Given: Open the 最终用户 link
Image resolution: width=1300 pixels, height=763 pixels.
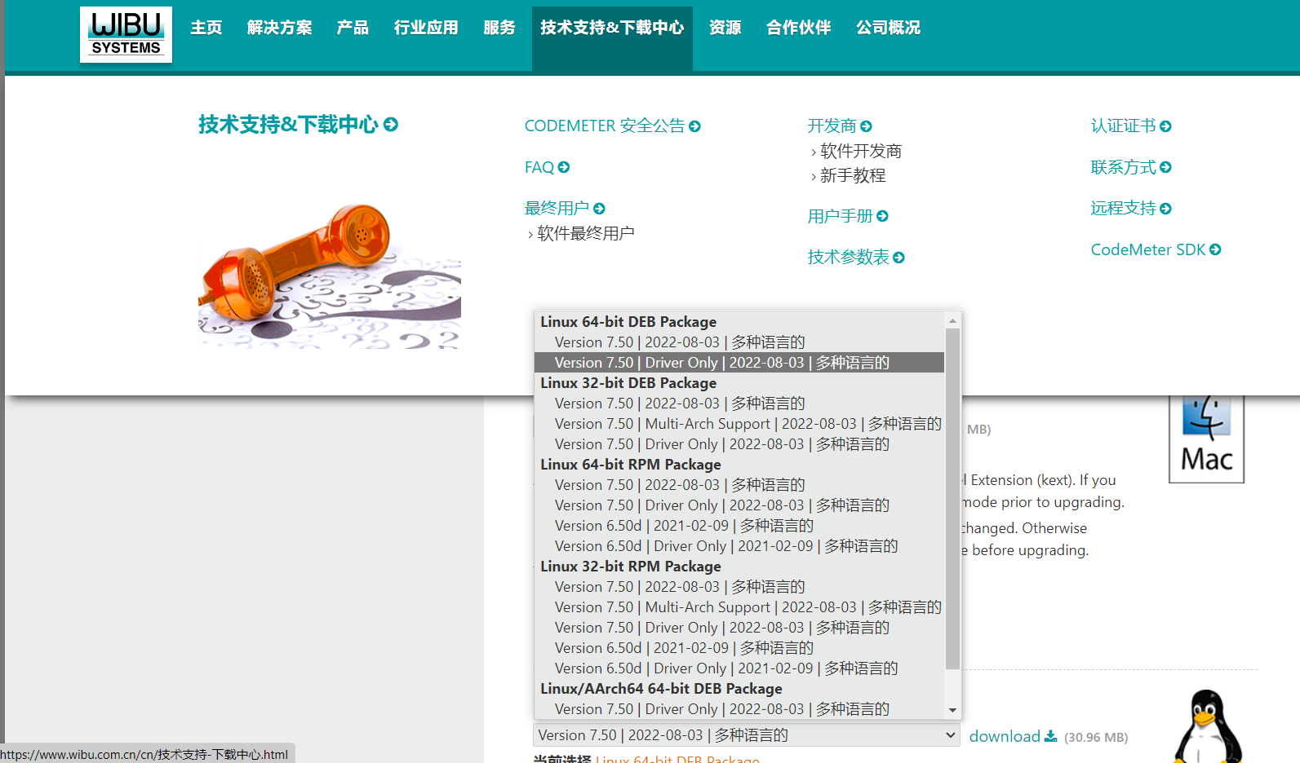Looking at the screenshot, I should [557, 208].
